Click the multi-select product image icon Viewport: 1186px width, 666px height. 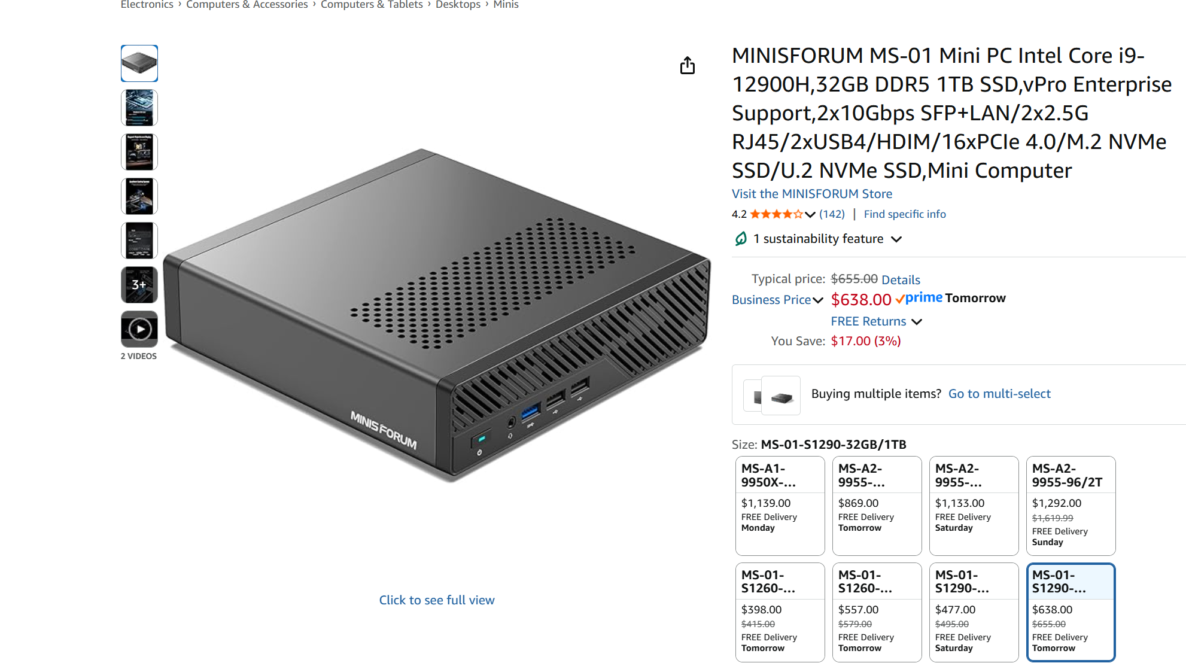click(772, 395)
